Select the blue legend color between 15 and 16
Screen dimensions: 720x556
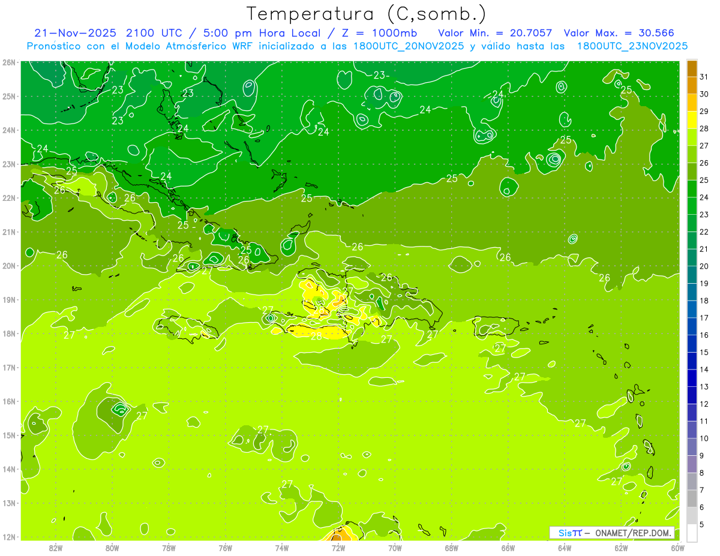tap(692, 344)
